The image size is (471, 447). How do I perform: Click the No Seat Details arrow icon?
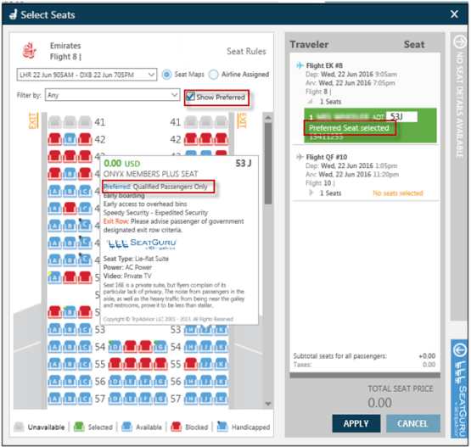click(x=460, y=42)
